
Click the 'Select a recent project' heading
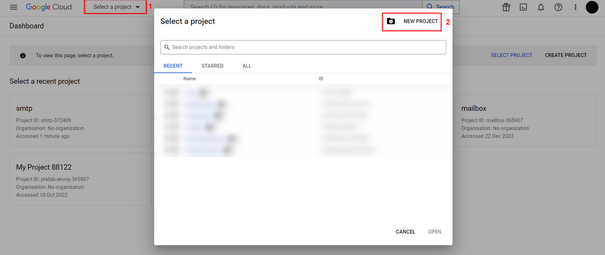(x=45, y=81)
